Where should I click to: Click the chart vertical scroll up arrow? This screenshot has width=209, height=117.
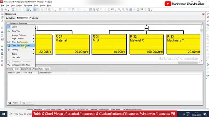coord(201,26)
